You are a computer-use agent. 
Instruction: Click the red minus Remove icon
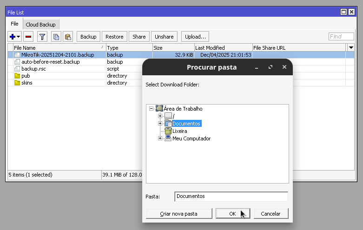tap(28, 37)
